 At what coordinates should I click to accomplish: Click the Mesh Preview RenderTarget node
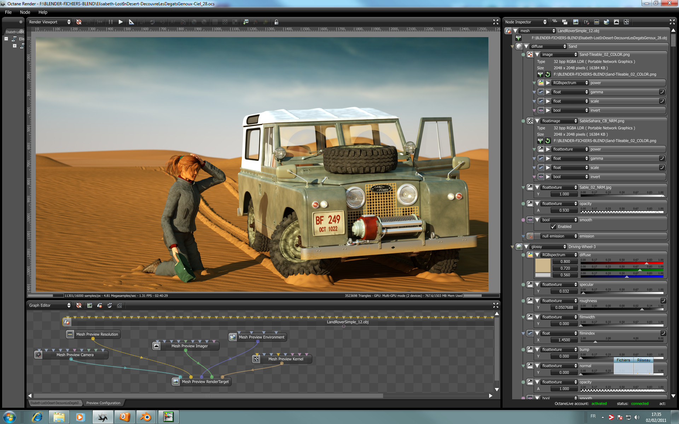[205, 382]
